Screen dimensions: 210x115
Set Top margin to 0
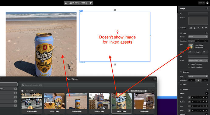192,98
